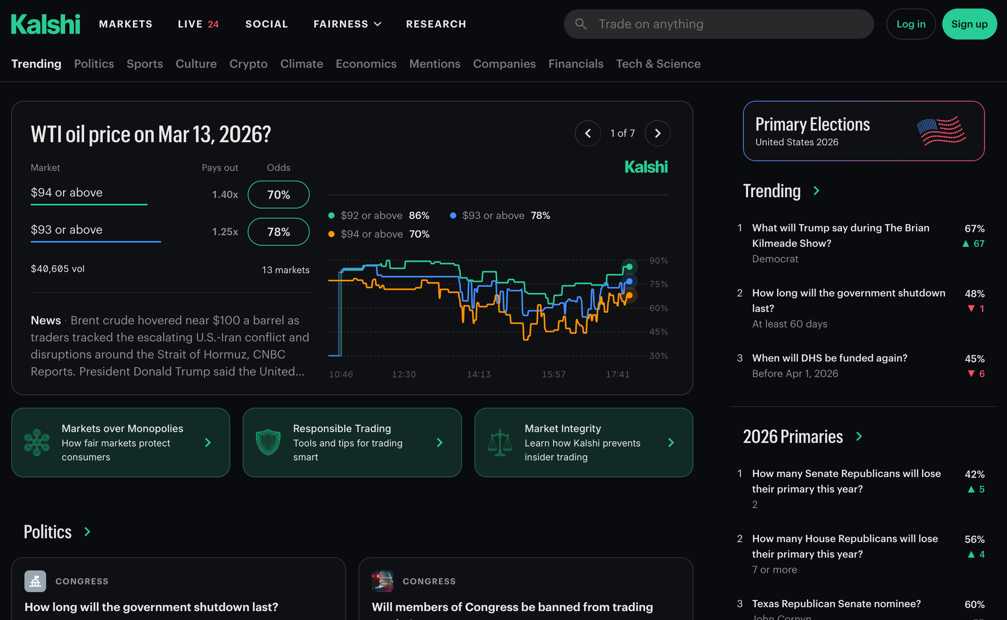
Task: Select the Politics category tab
Action: 94,64
